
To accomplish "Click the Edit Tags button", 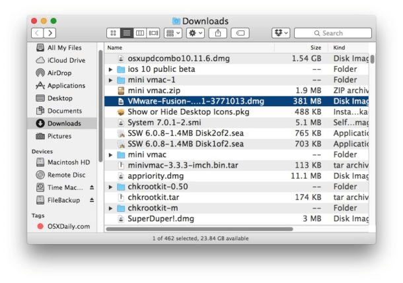I will 240,33.
